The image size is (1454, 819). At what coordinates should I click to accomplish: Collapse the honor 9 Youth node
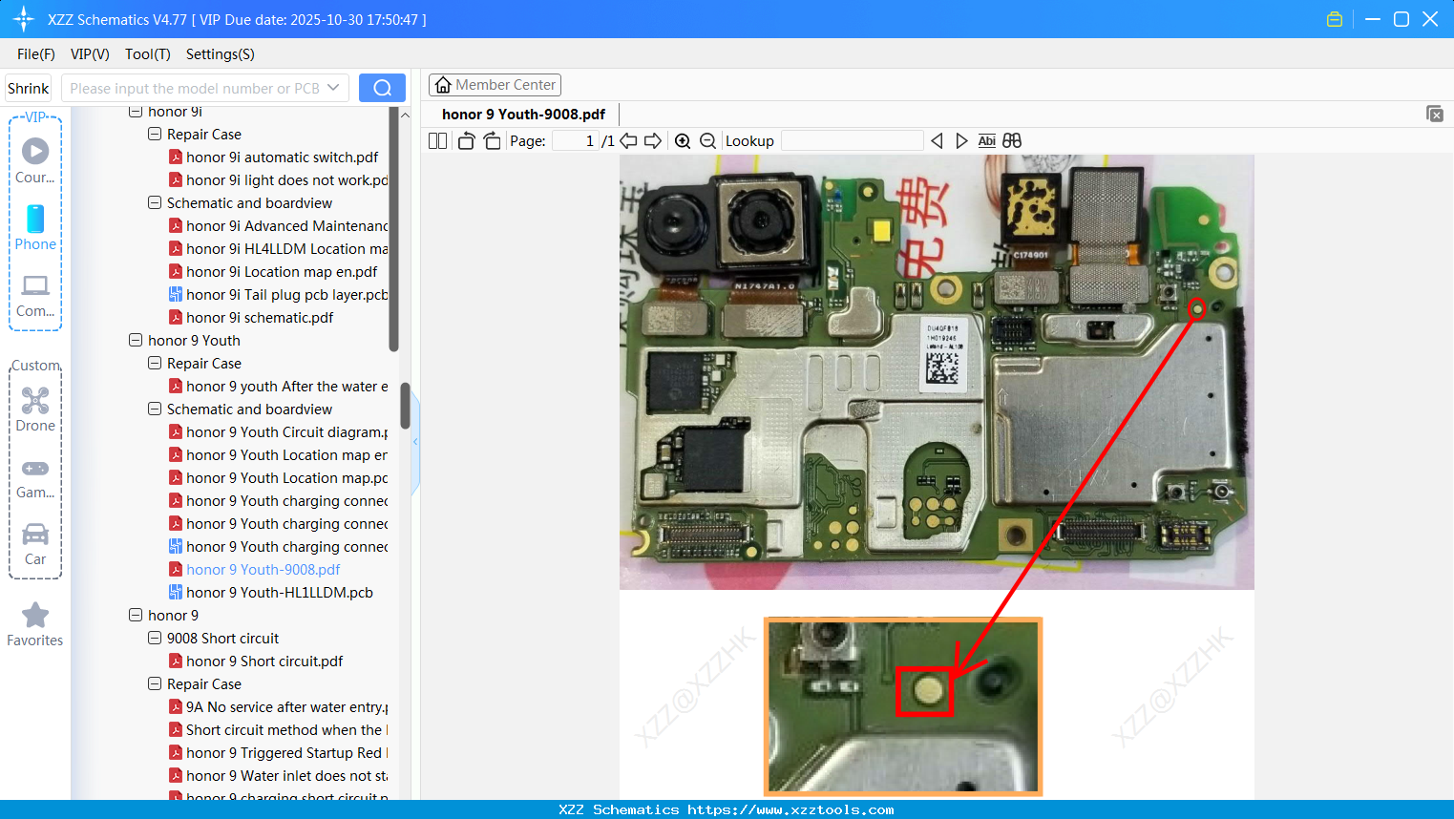[x=136, y=341]
